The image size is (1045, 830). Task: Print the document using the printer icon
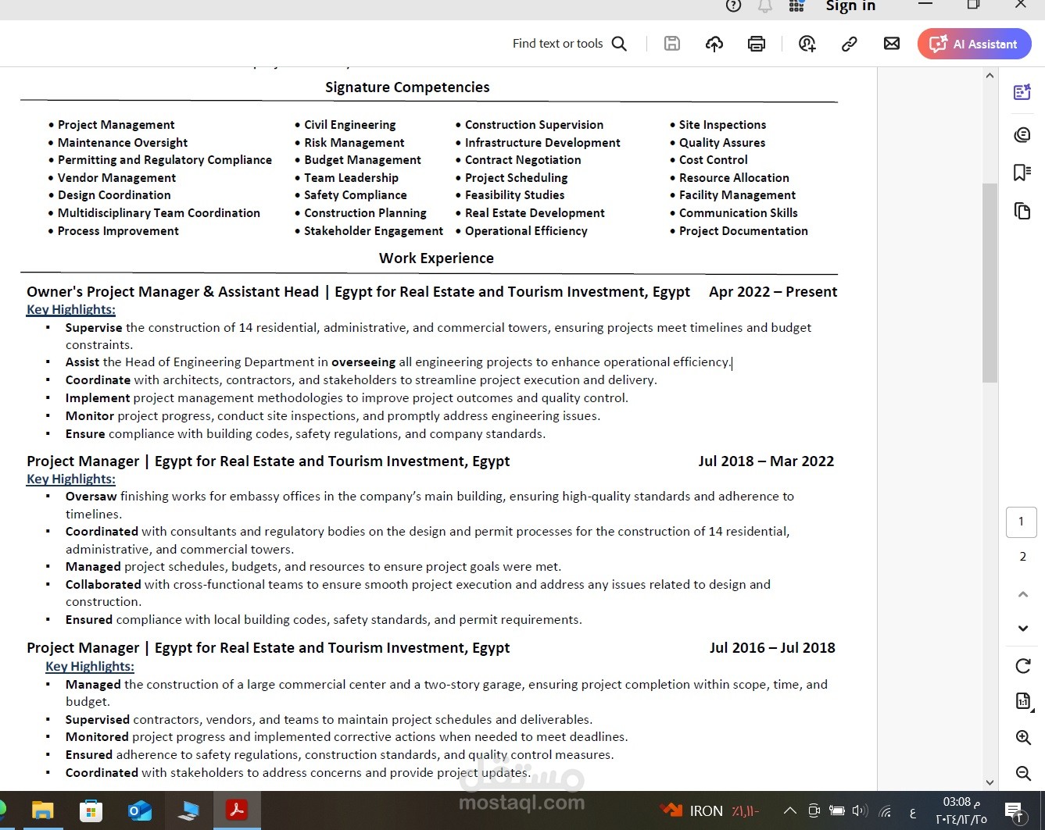click(757, 44)
